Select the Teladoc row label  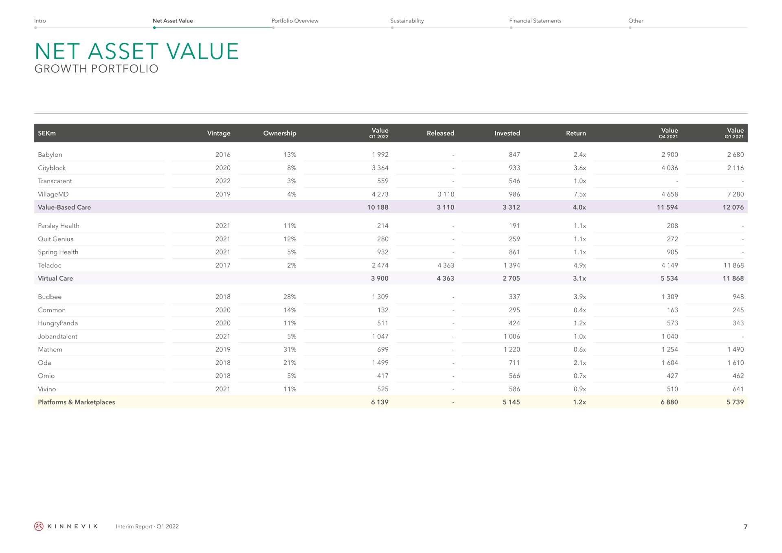(x=50, y=265)
